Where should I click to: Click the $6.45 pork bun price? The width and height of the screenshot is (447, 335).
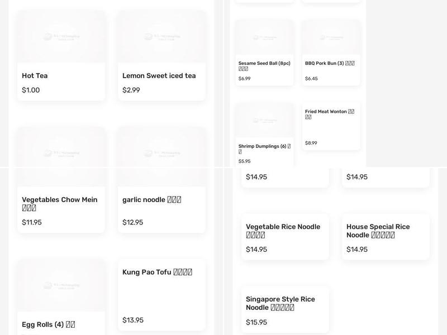311,79
